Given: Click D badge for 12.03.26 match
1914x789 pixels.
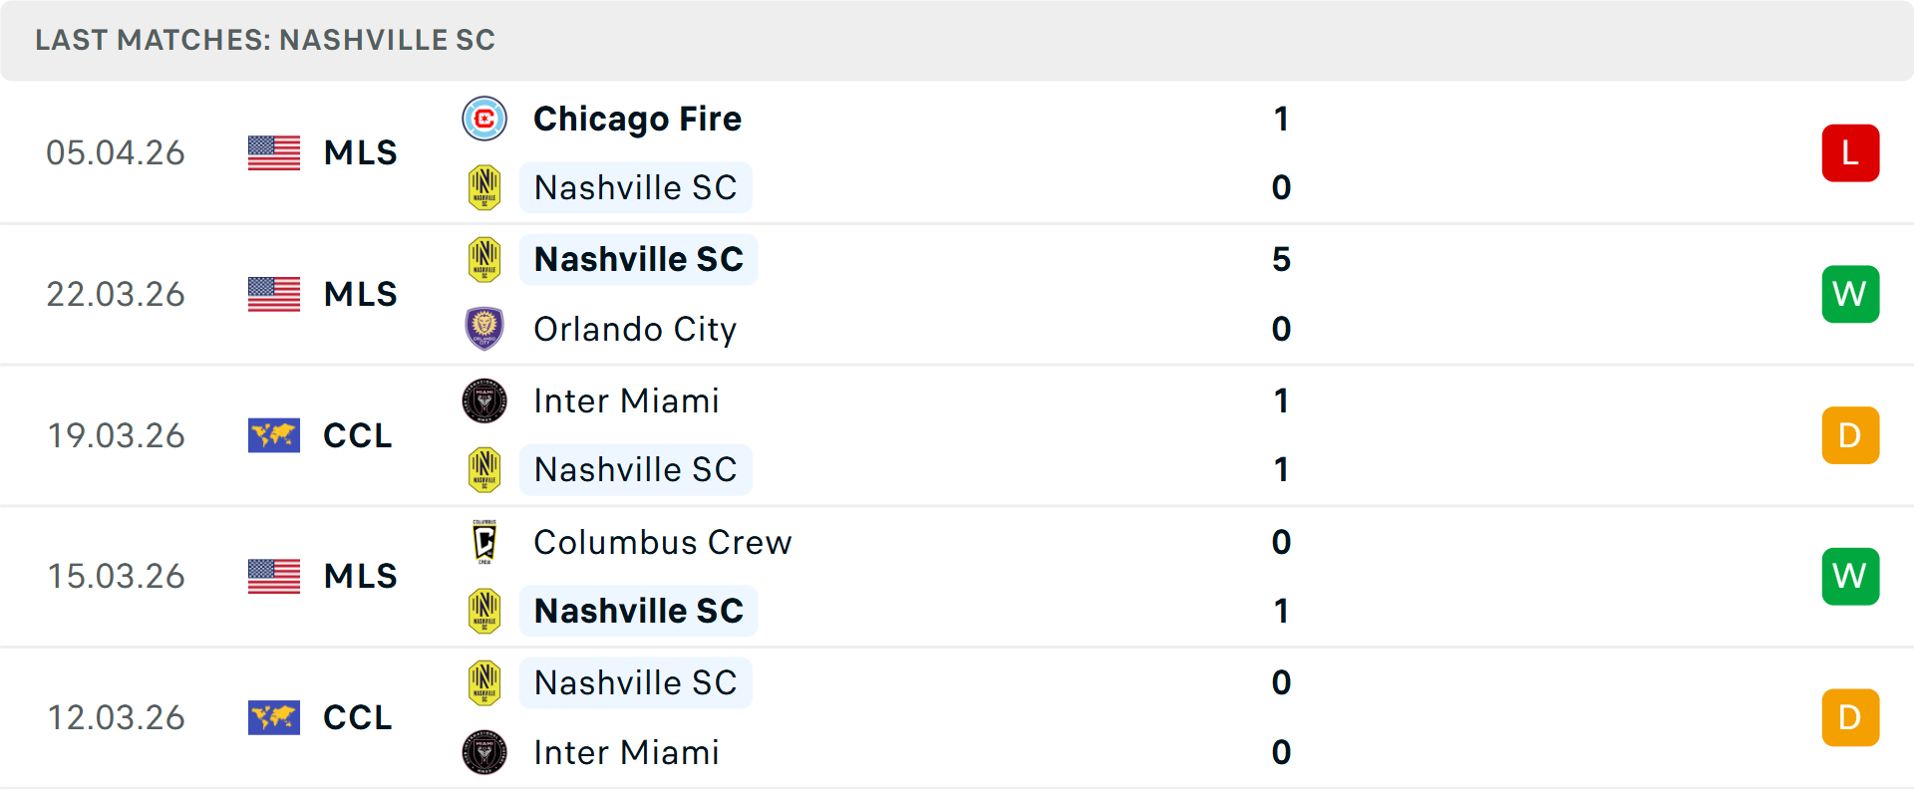Looking at the screenshot, I should (1850, 717).
